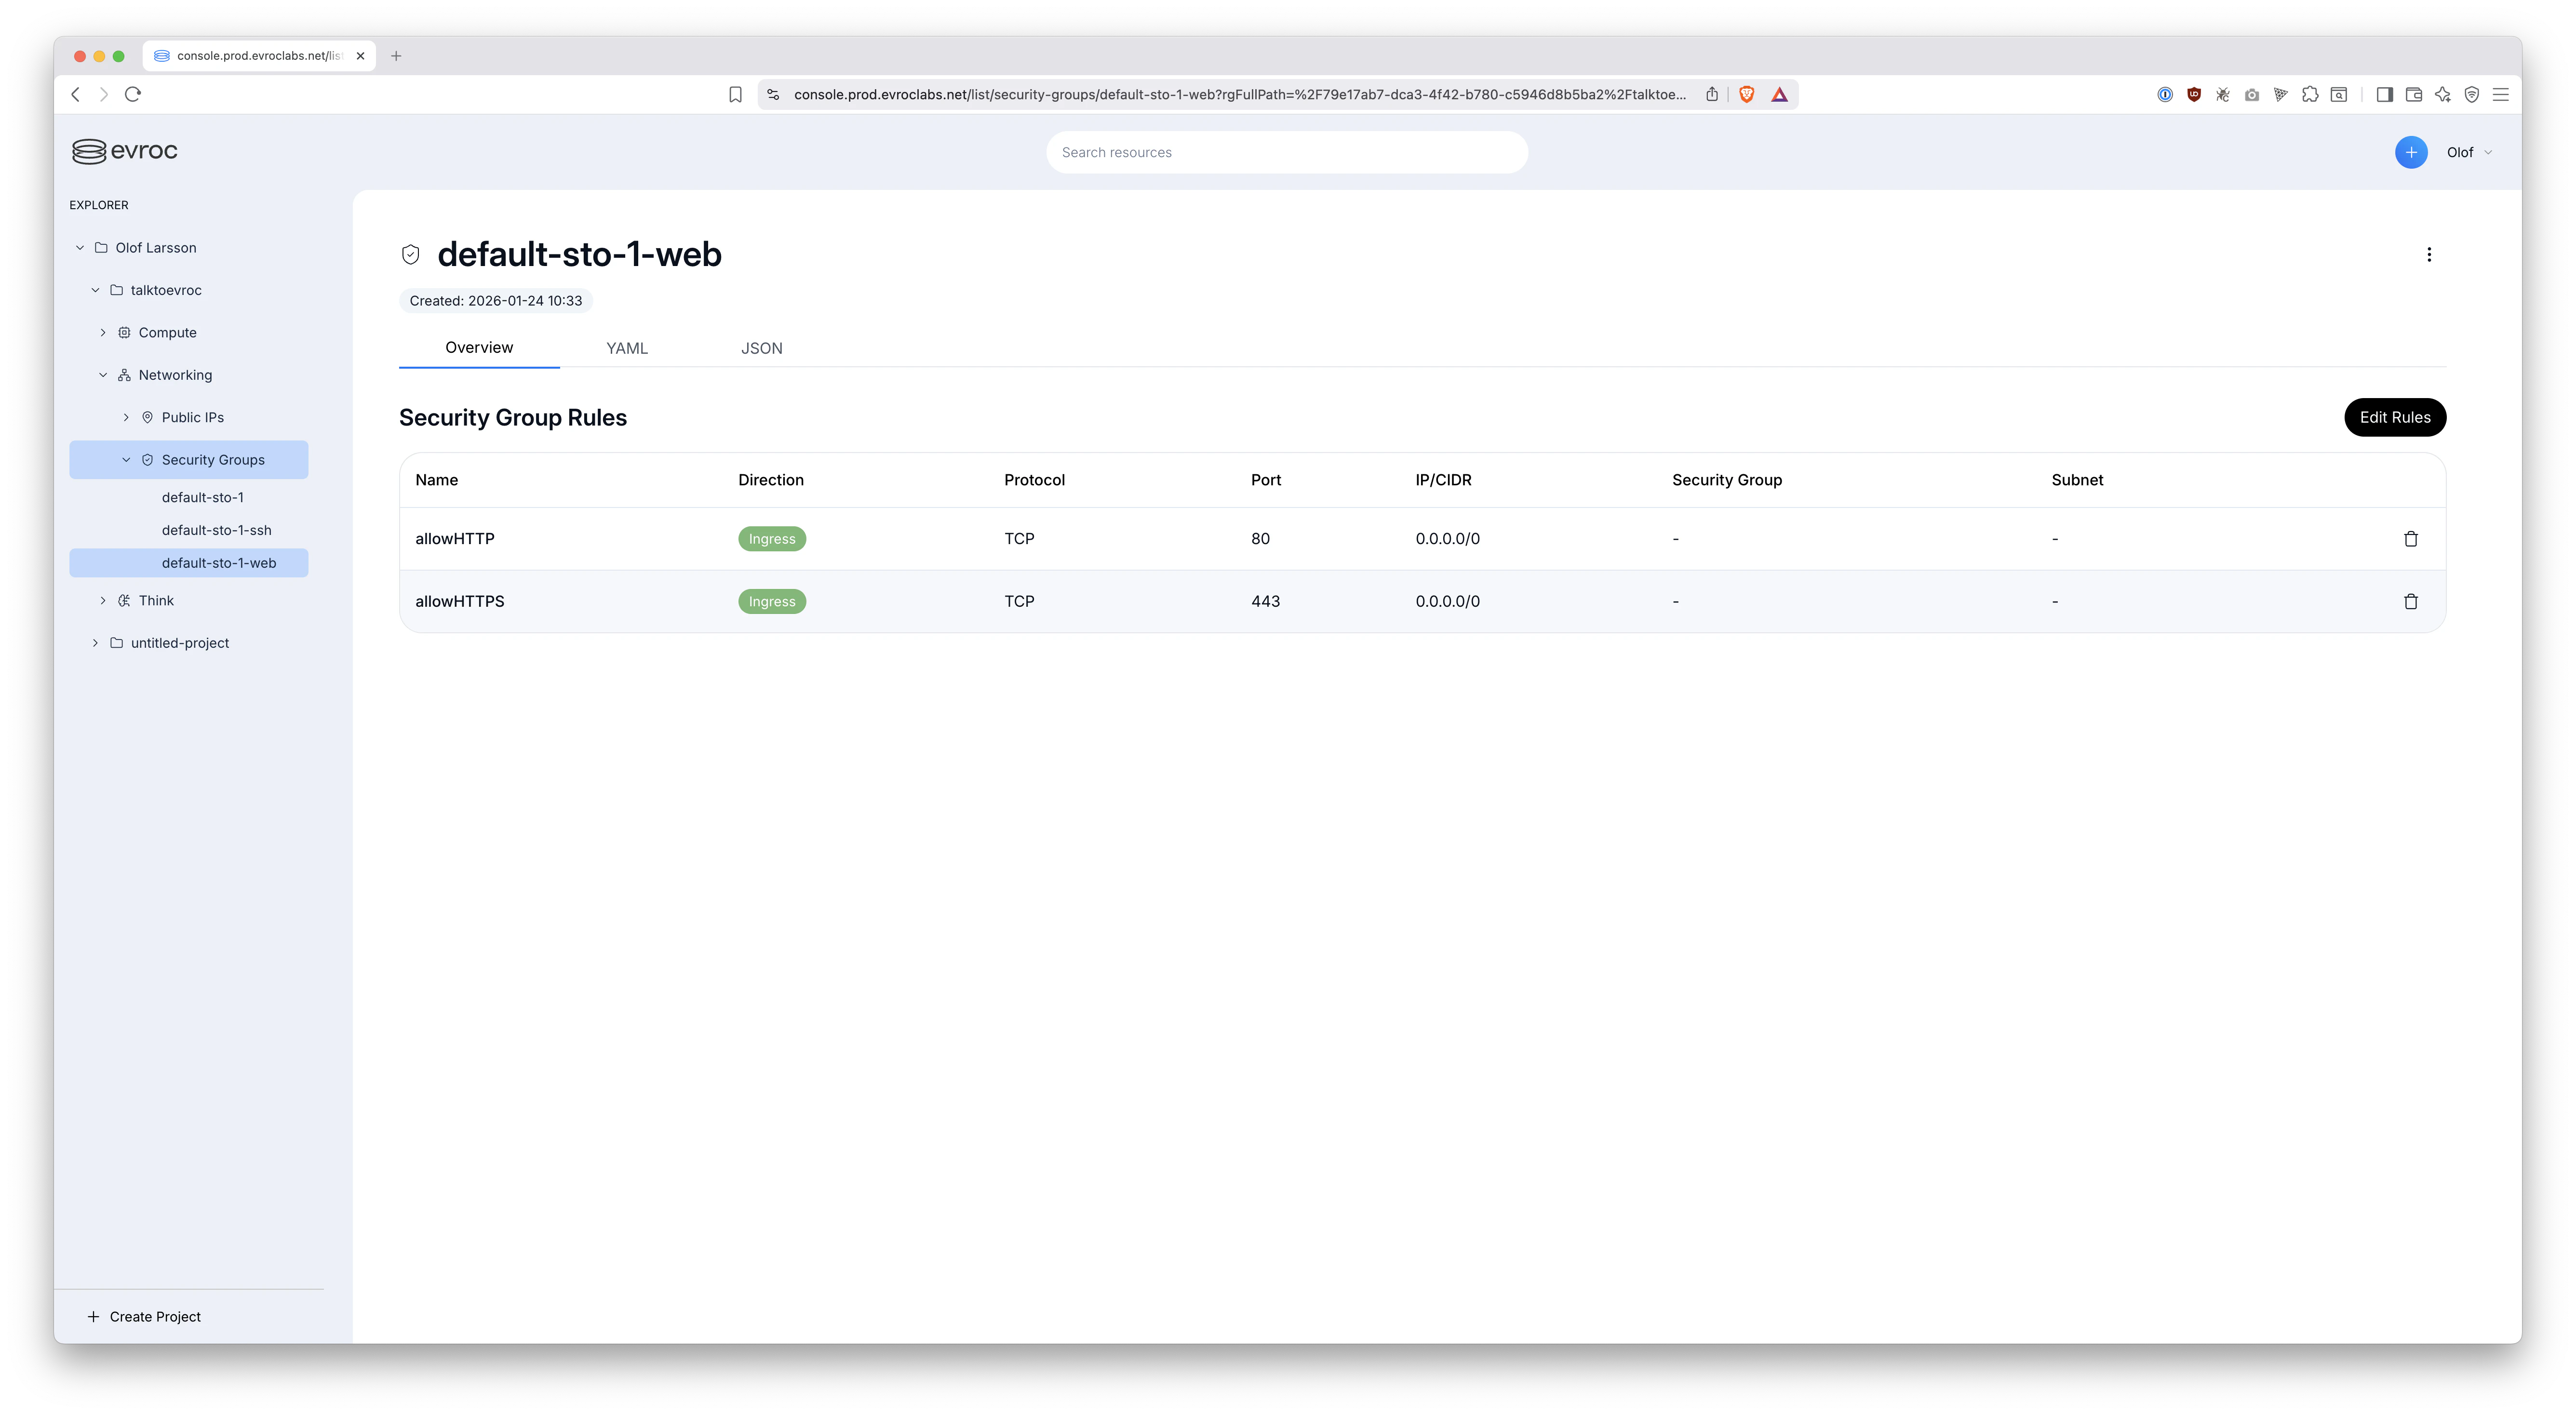Select default-sto-1-ssh security group
The height and width of the screenshot is (1415, 2576).
(216, 530)
